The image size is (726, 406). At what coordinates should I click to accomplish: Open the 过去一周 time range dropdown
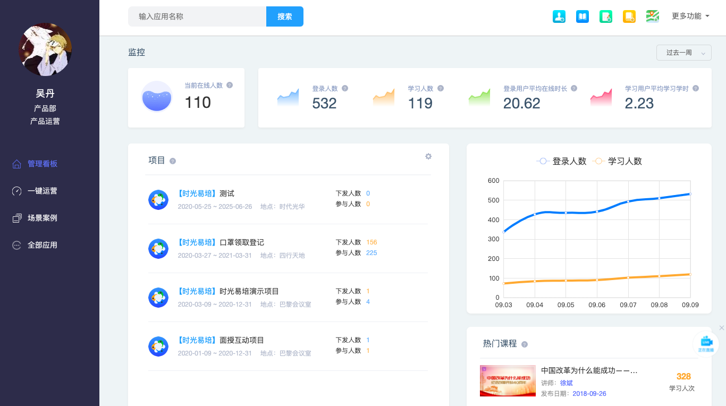[684, 53]
